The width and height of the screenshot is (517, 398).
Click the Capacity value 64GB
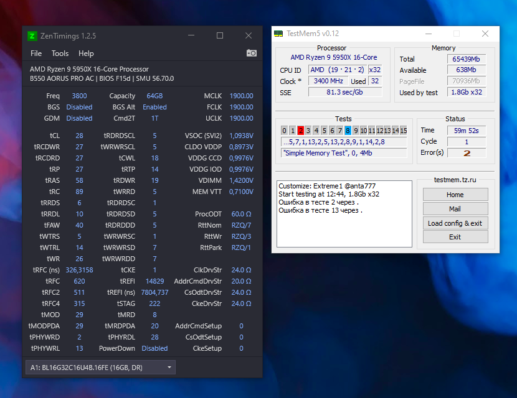point(154,96)
